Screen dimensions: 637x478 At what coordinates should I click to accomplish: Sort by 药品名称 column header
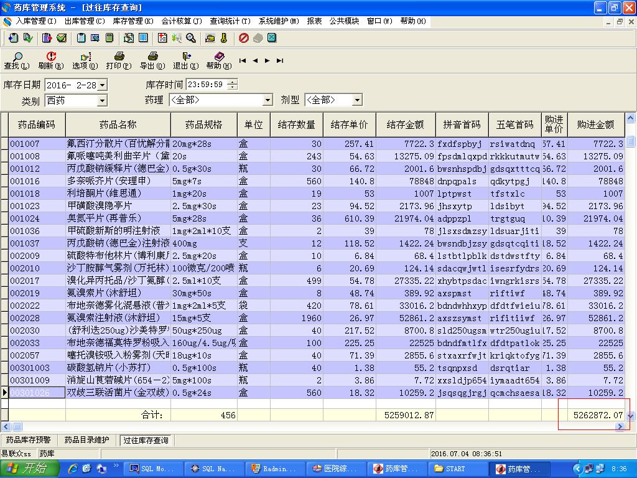(x=118, y=124)
